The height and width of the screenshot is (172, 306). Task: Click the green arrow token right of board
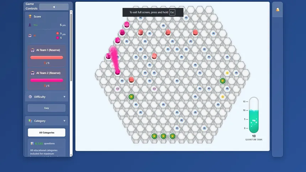[222, 81]
